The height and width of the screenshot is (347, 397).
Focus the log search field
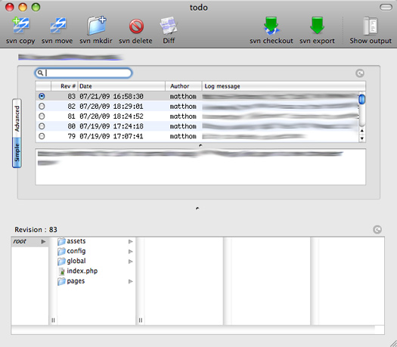pos(83,73)
